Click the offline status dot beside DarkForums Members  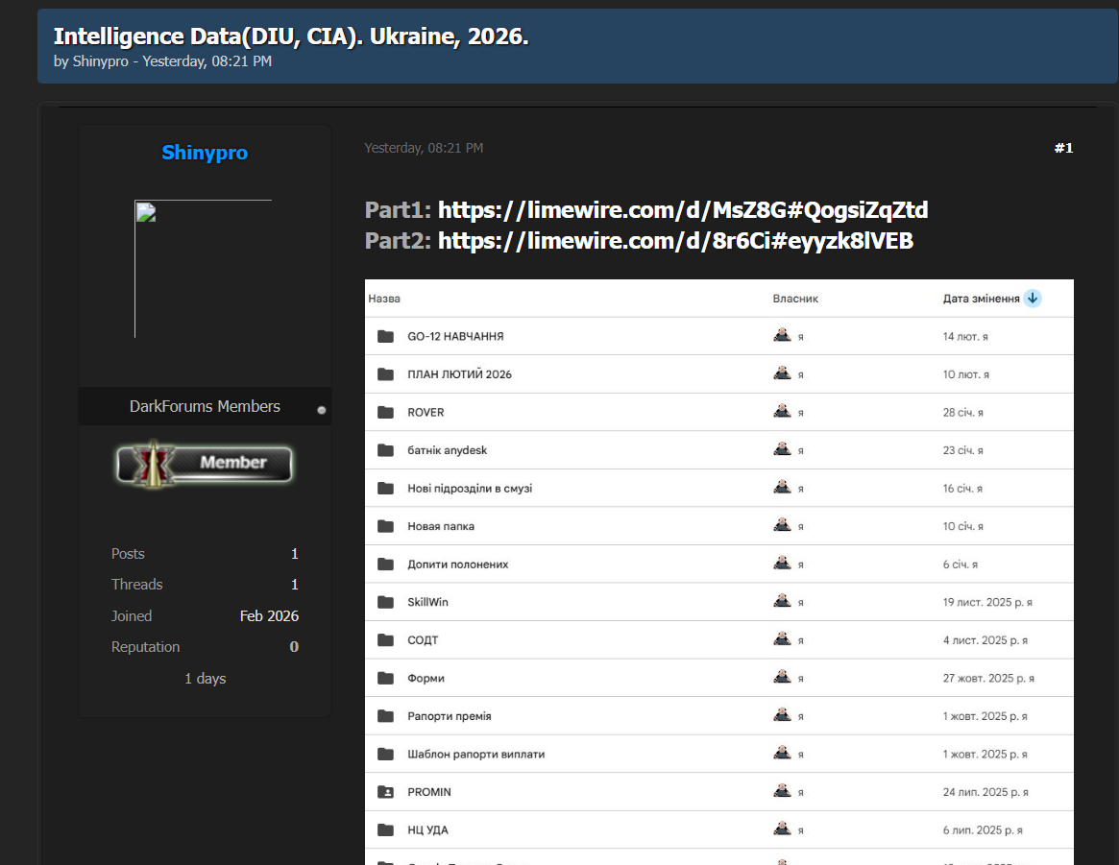point(322,410)
